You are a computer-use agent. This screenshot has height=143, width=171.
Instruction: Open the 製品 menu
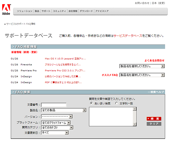coord(37,11)
